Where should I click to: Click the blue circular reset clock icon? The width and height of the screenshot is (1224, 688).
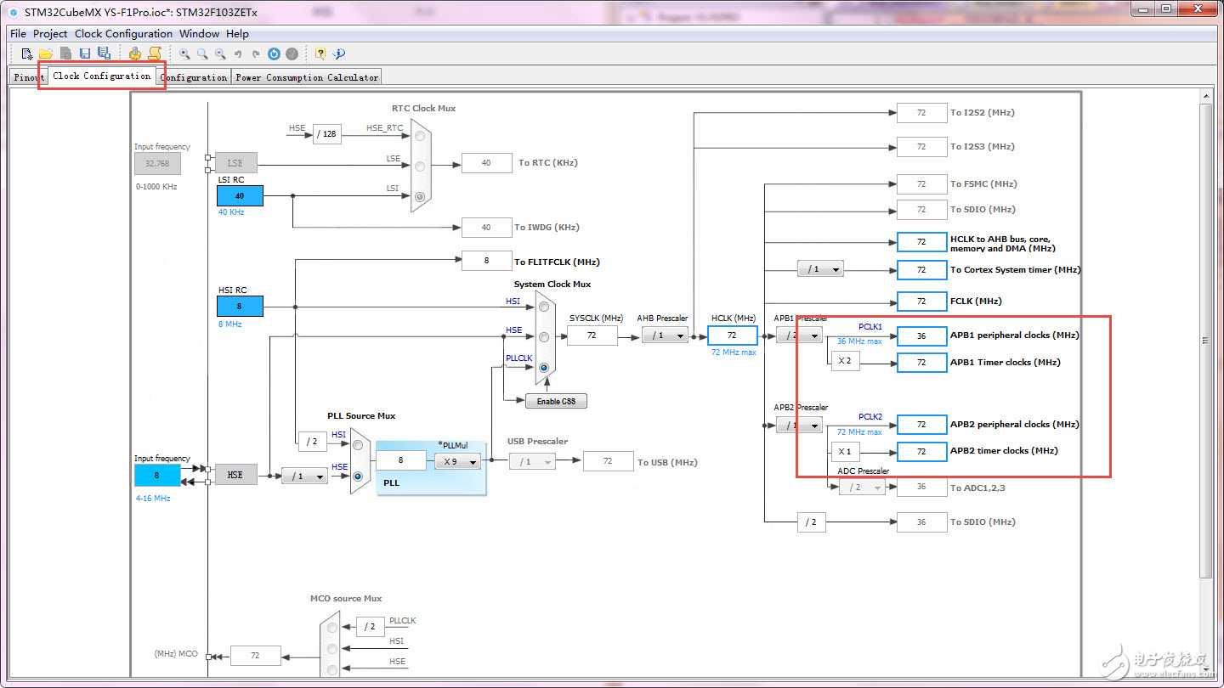pyautogui.click(x=274, y=54)
